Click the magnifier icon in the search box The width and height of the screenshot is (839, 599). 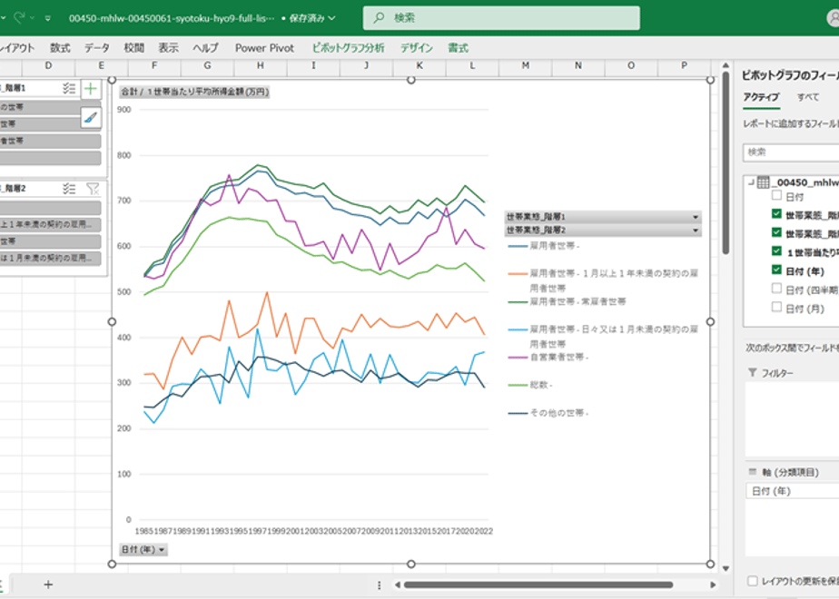[379, 17]
